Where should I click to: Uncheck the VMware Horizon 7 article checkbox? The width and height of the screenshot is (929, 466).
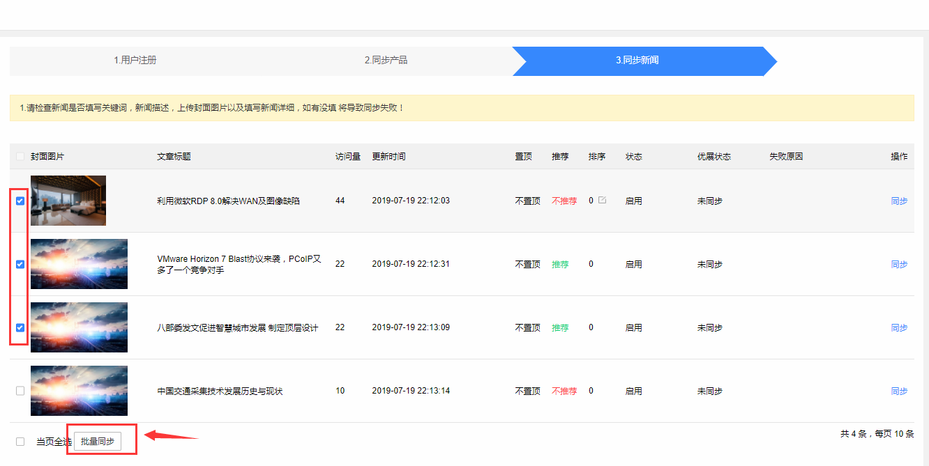click(20, 264)
